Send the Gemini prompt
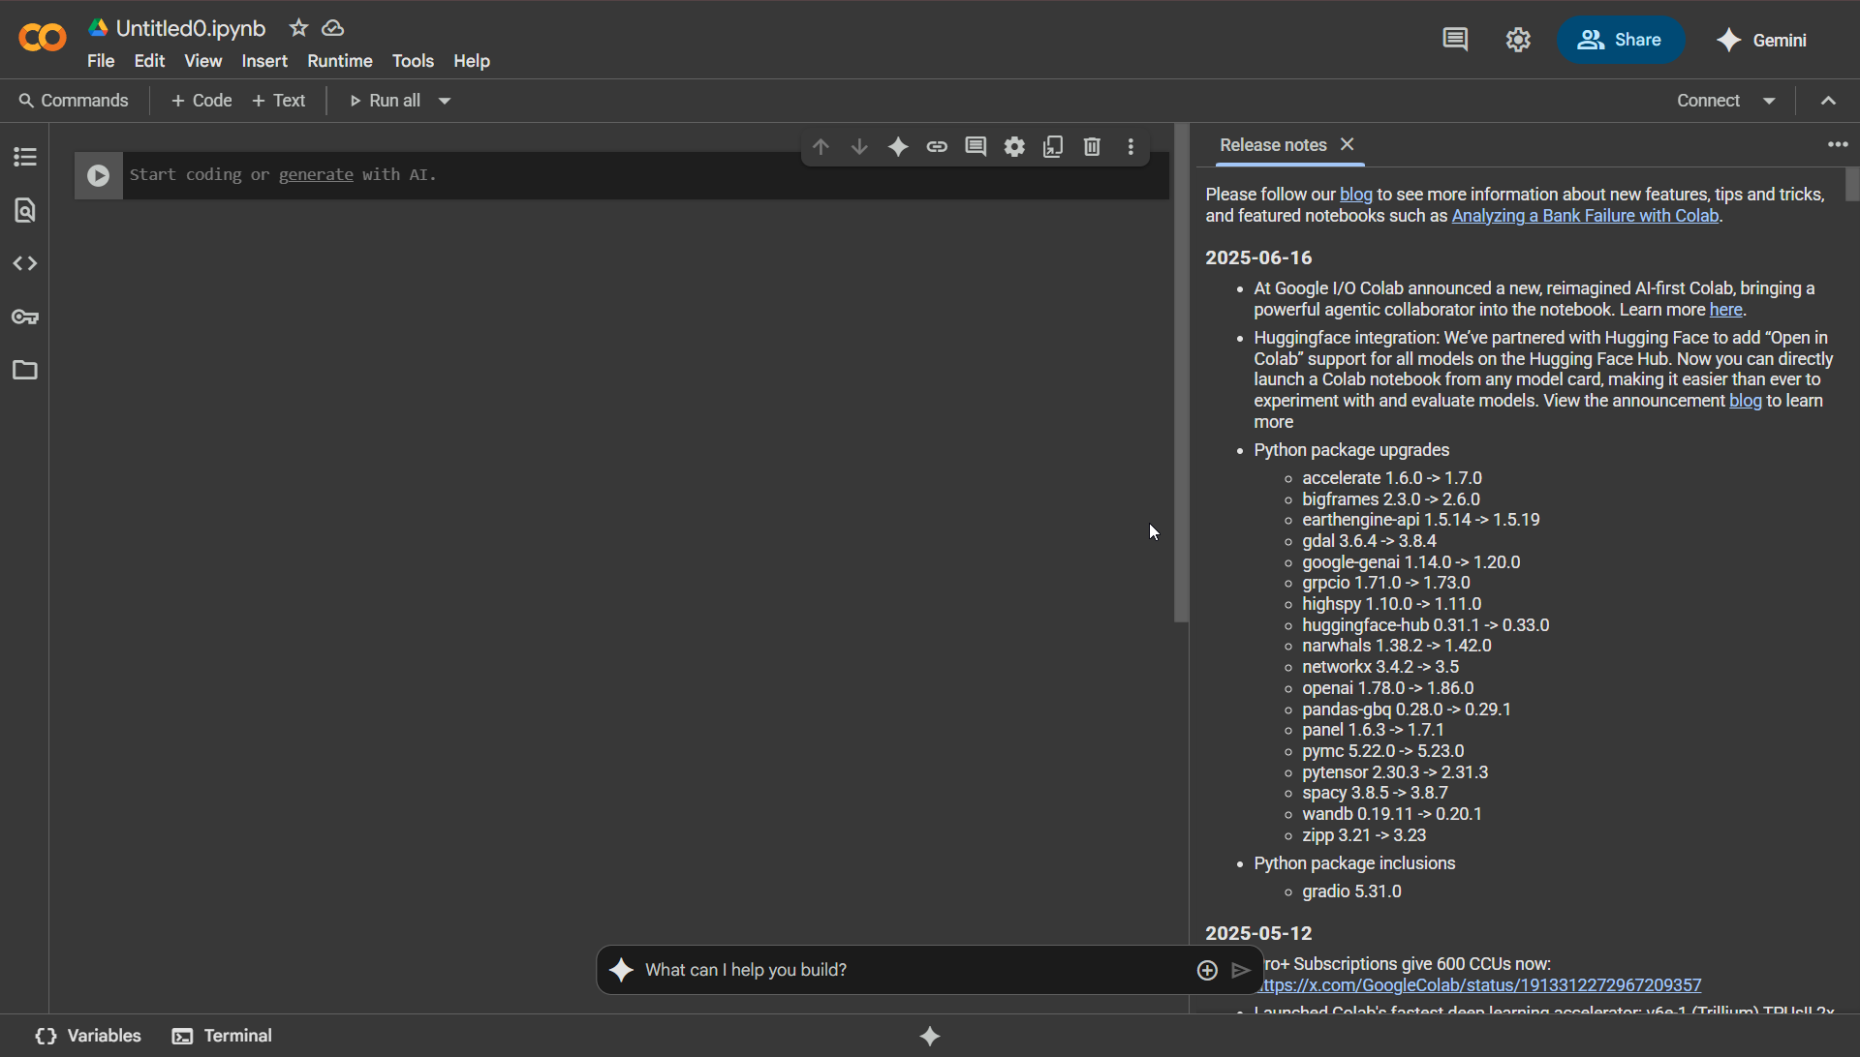 pos(1241,970)
